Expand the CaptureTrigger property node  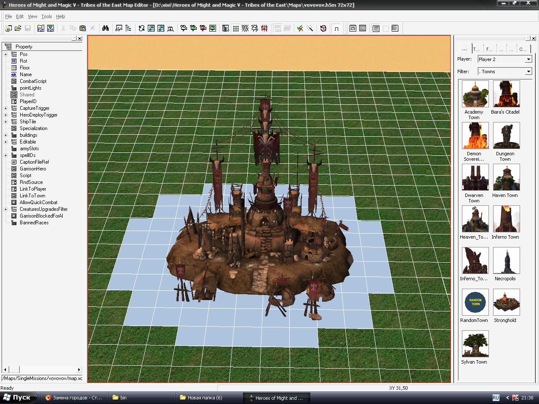click(x=5, y=108)
